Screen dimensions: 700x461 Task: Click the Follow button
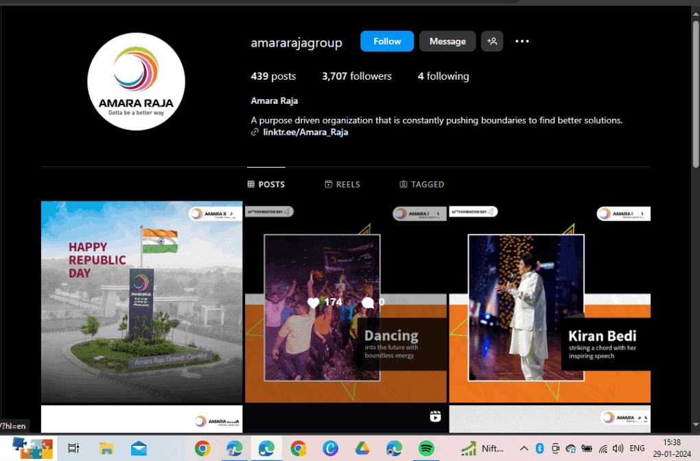386,41
